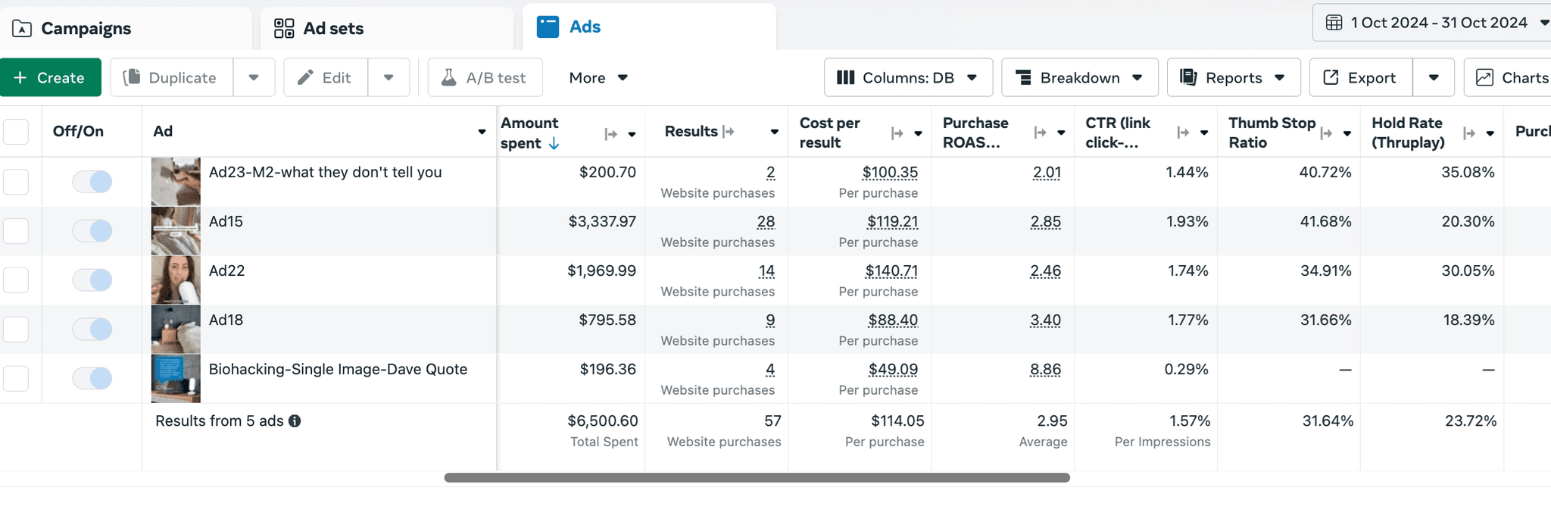Open the Amount spent column dropdown arrow
Viewport: 1551px width, 522px height.
[x=632, y=134]
